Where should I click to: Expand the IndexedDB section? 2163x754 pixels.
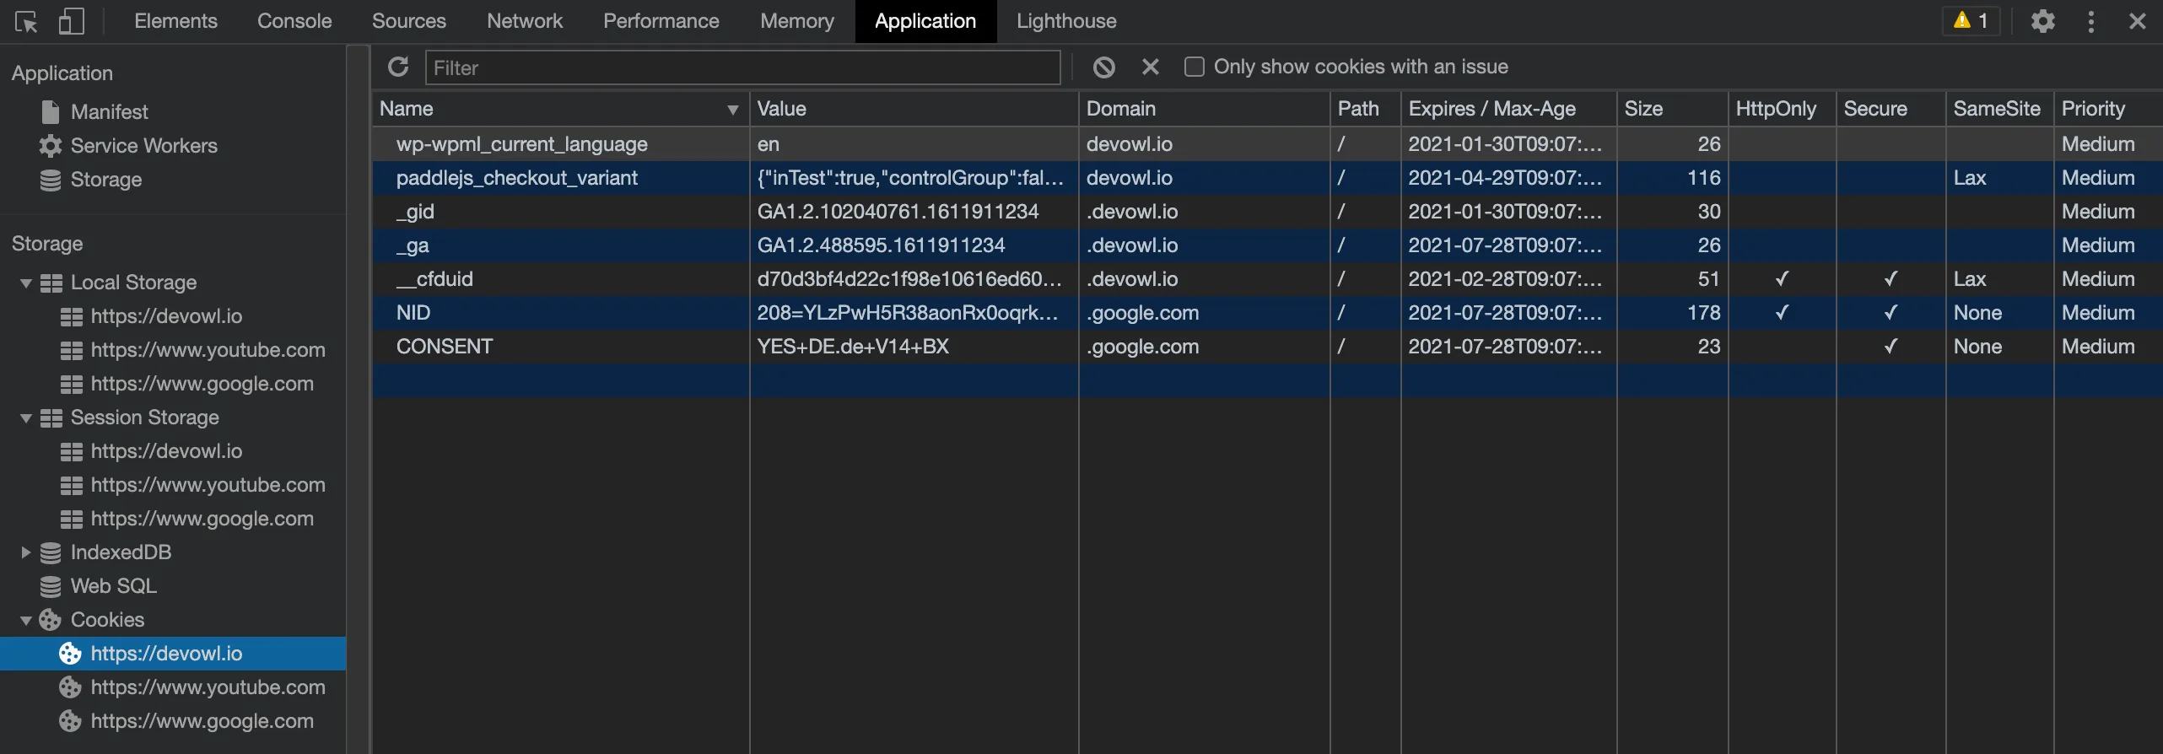coord(26,552)
